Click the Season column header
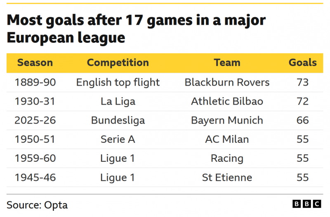Screen dimensions: 330x217 pos(35,63)
